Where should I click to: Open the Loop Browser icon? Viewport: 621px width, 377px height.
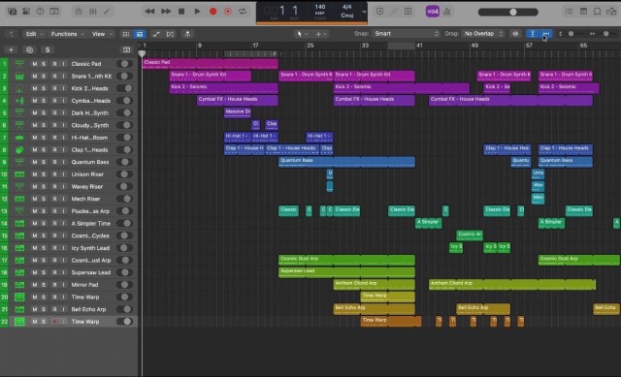[598, 12]
